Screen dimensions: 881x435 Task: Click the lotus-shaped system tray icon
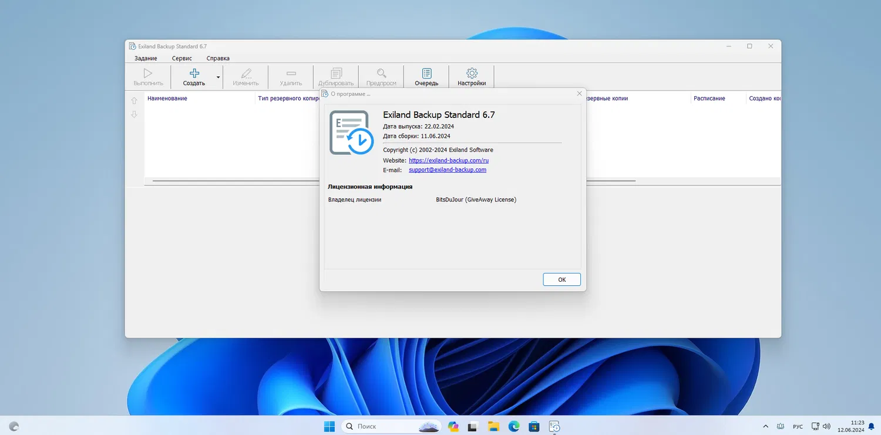[x=781, y=426]
